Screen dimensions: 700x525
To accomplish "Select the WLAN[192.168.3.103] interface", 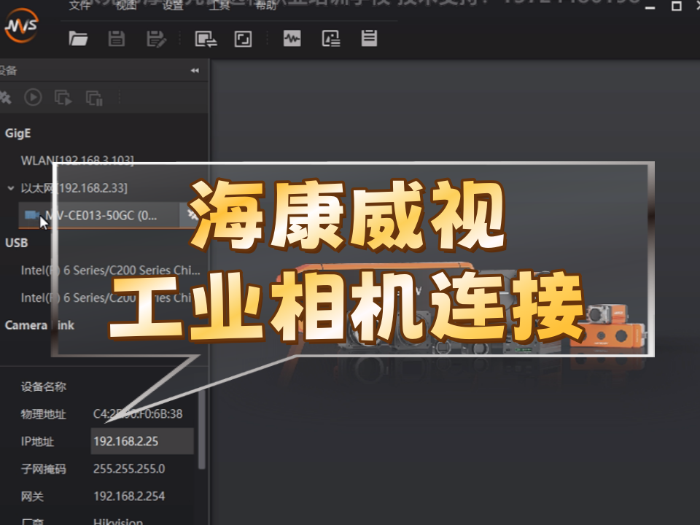I will point(77,160).
